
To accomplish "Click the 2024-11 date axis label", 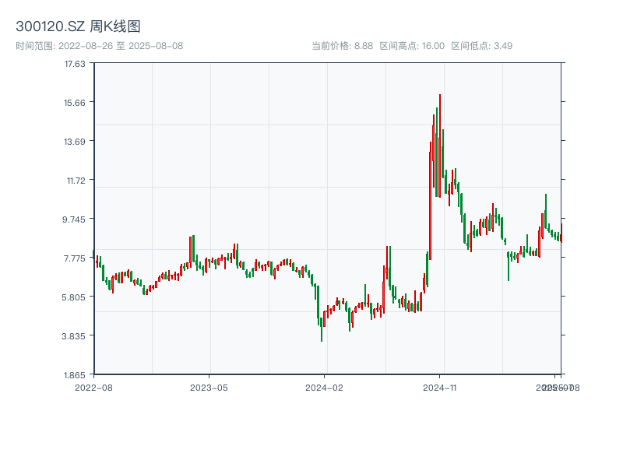I will (439, 387).
